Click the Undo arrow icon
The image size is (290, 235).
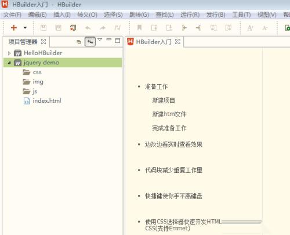(88, 28)
